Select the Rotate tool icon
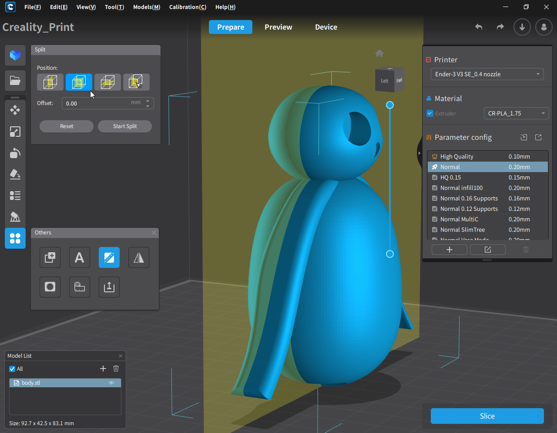This screenshot has height=433, width=557. 15,153
